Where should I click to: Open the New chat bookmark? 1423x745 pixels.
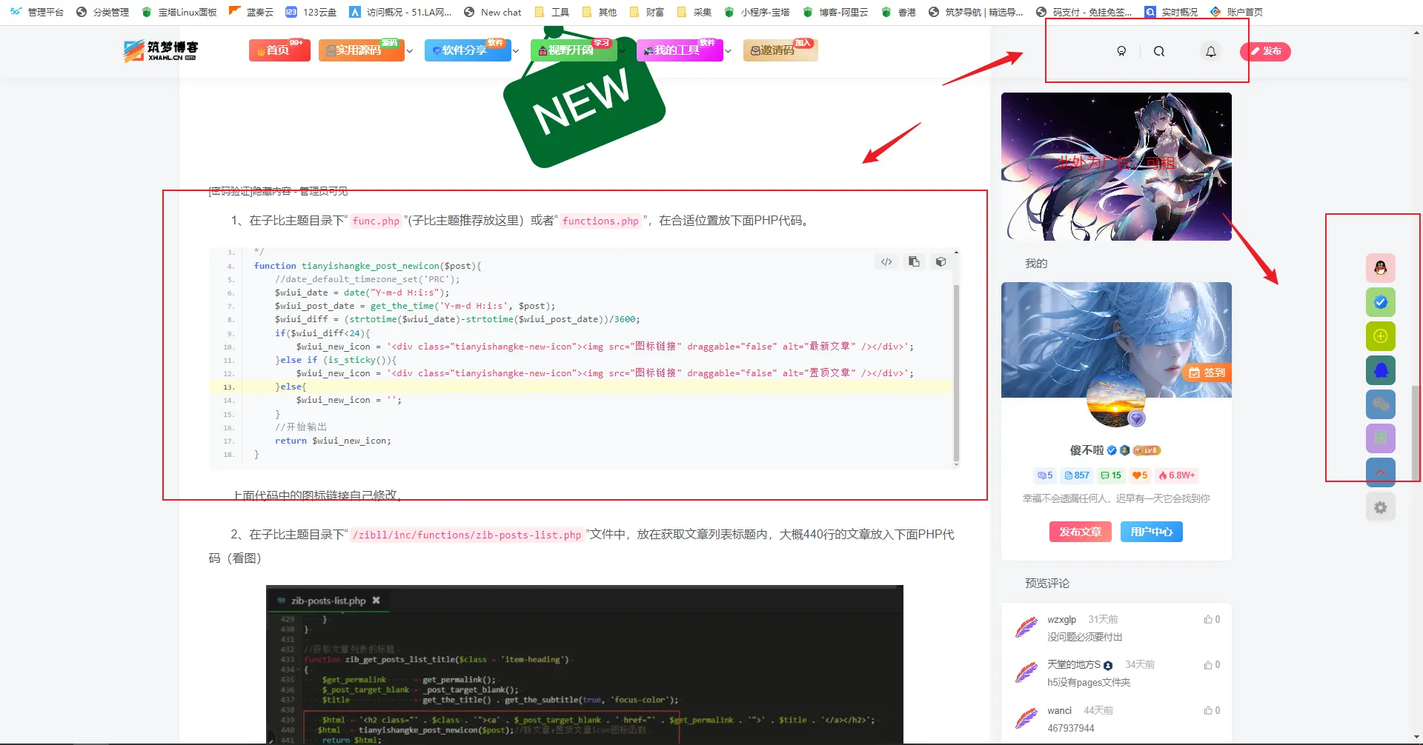492,12
